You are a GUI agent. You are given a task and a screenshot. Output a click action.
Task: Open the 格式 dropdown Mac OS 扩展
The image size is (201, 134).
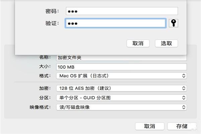click(x=121, y=76)
